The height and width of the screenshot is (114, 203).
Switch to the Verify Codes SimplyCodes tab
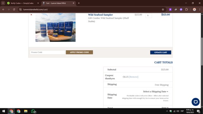(22, 3)
